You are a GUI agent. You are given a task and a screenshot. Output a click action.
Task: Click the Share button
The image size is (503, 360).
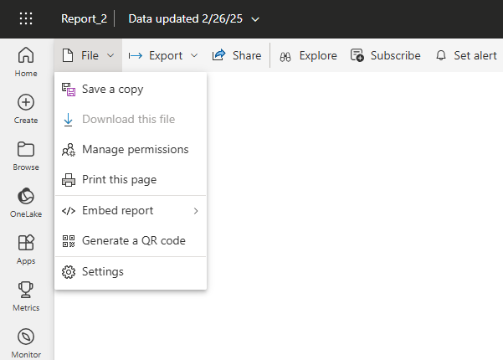[237, 56]
